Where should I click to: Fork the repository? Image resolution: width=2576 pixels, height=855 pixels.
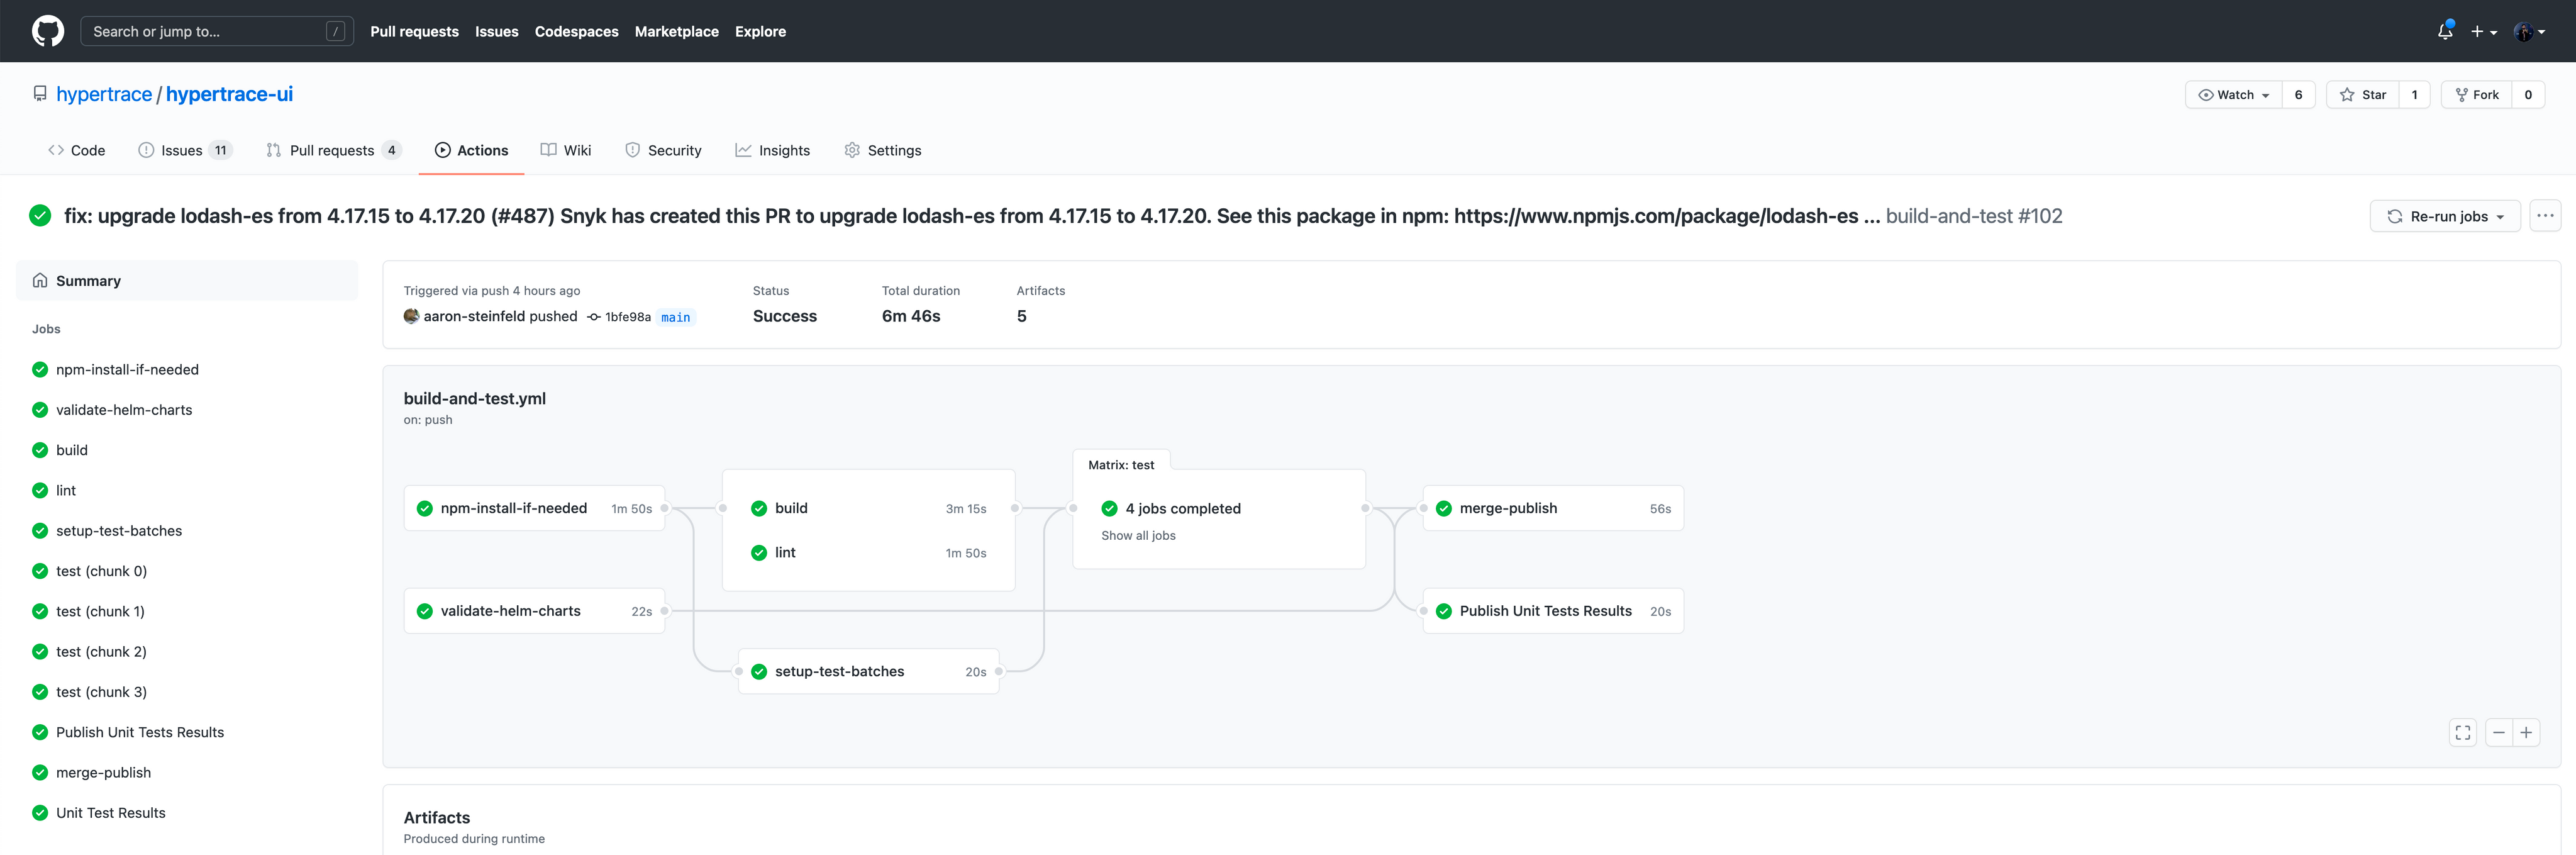[x=2476, y=95]
